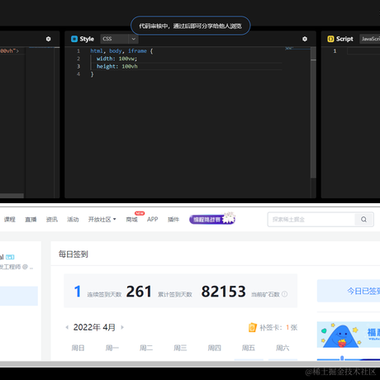Click the 82153 ore count
Viewport: 380px width, 380px height.
tap(223, 292)
